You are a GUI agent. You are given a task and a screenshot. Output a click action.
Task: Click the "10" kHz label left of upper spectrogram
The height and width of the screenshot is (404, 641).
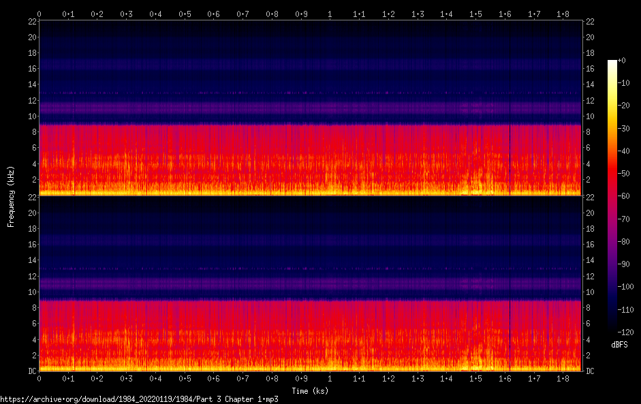coord(31,116)
